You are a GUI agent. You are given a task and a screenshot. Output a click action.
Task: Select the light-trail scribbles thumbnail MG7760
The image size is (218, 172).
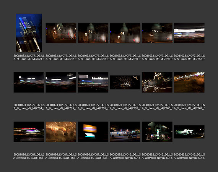[x=157, y=82]
